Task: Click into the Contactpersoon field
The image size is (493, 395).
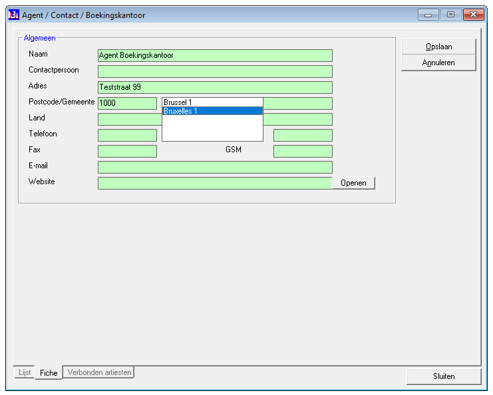Action: pyautogui.click(x=215, y=71)
